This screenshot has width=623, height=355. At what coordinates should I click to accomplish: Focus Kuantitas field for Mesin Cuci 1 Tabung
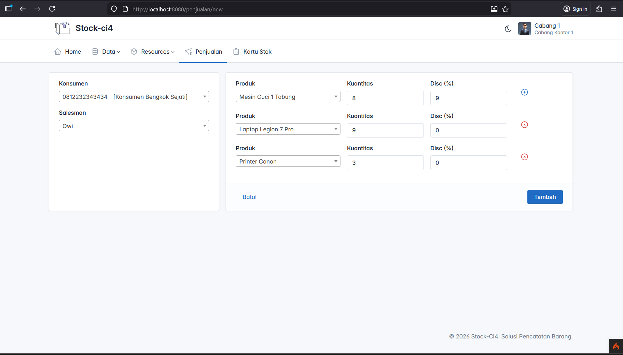[x=385, y=98]
